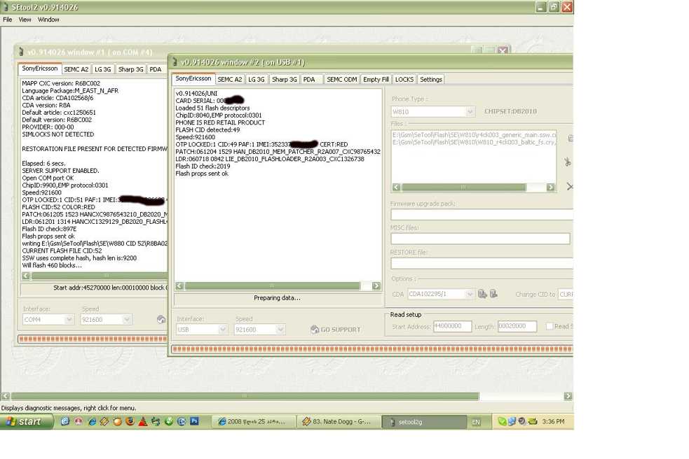Launch Photoshop from the quick launch bar
Image resolution: width=689 pixels, height=459 pixels.
pyautogui.click(x=194, y=421)
